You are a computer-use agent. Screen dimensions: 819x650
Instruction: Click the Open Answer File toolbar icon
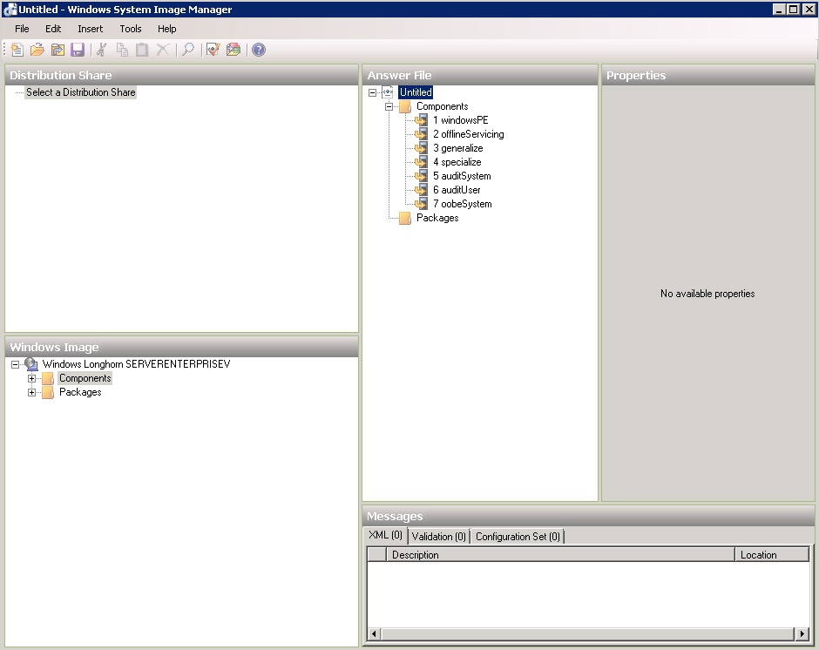pos(37,50)
